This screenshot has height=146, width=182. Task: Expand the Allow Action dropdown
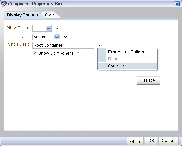tap(48, 28)
